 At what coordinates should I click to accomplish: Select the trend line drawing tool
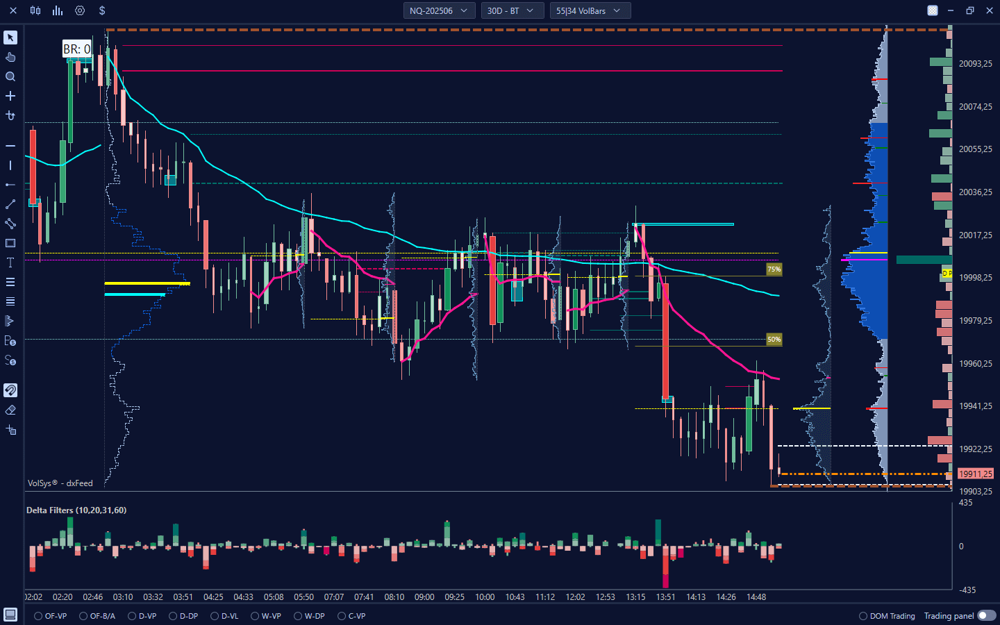point(10,204)
